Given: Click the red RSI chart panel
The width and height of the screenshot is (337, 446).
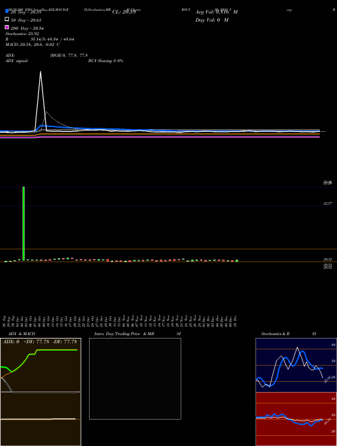Looking at the screenshot, I should pos(296,419).
